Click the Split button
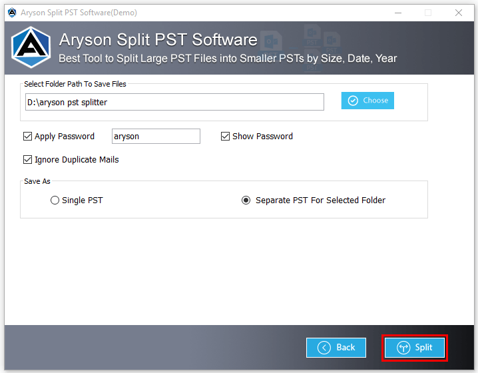The width and height of the screenshot is (478, 373). 414,348
